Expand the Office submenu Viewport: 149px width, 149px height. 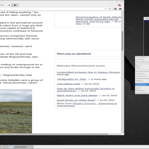point(142,81)
